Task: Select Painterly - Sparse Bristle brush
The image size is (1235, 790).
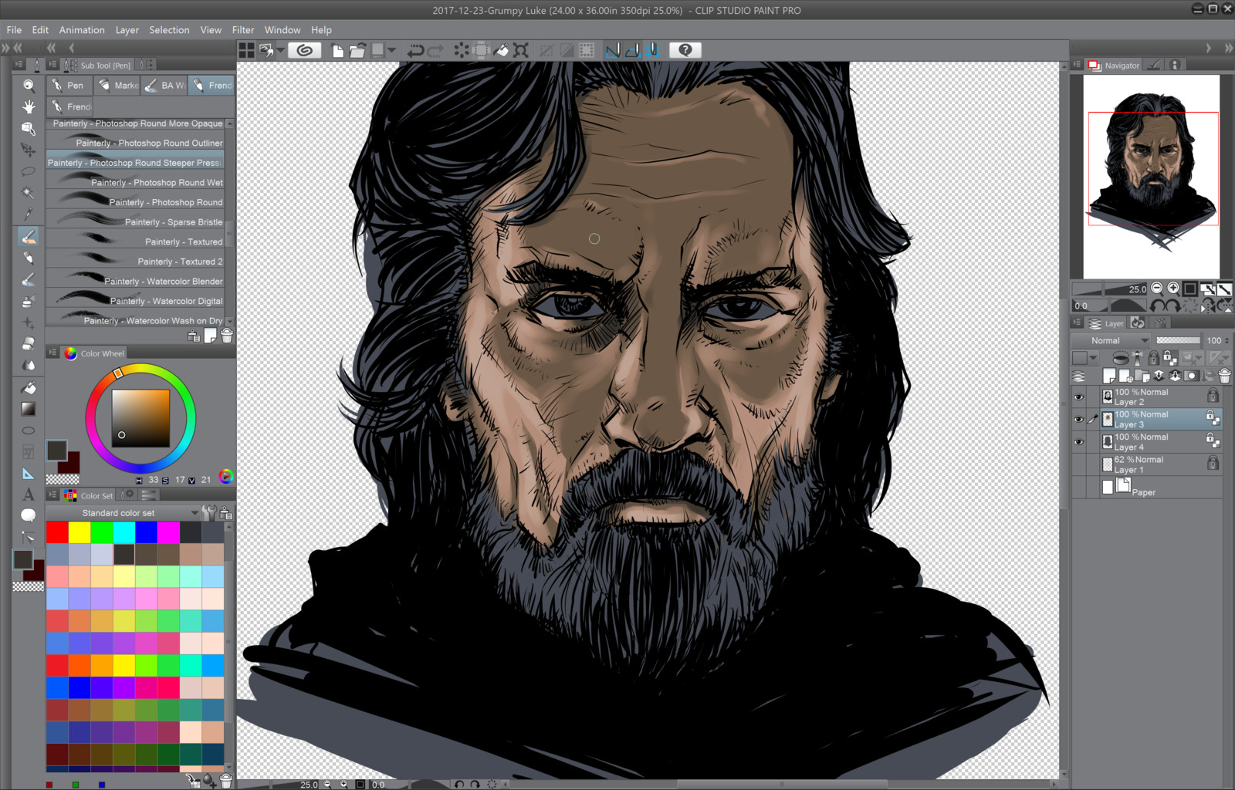Action: click(135, 221)
